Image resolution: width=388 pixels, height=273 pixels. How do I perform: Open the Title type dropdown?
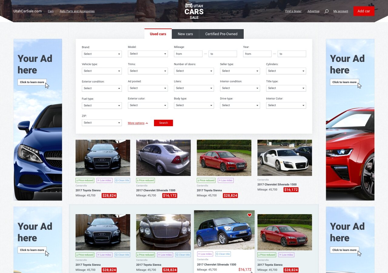pos(286,88)
